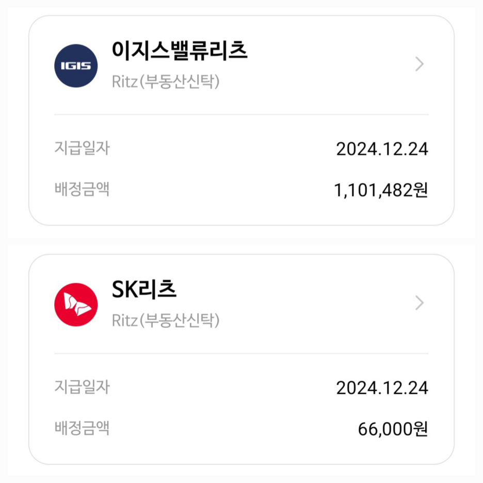
Task: Click 지급일자 label in 이지스밸류리츠 card
Action: tap(82, 148)
